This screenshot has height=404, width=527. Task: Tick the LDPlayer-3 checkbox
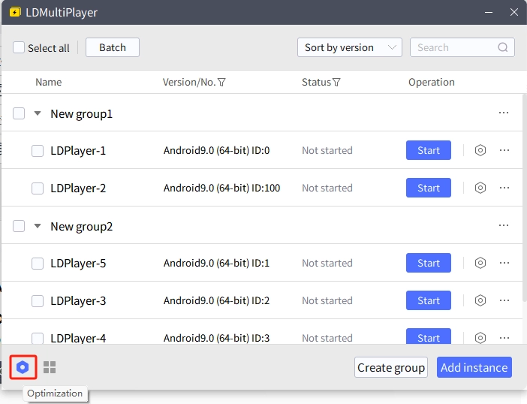(38, 301)
